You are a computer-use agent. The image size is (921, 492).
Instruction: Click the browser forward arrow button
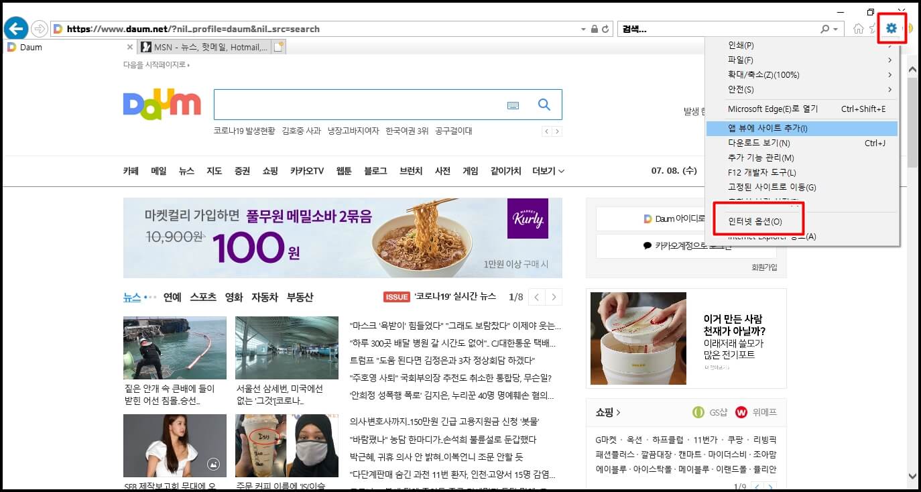pos(40,29)
